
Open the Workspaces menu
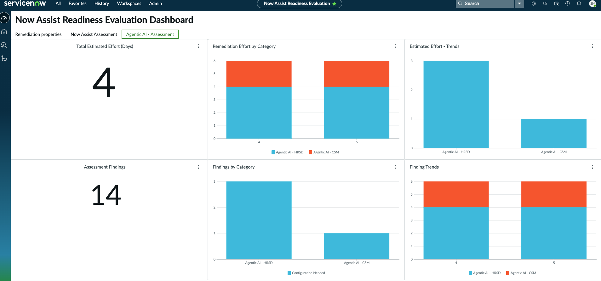click(129, 3)
